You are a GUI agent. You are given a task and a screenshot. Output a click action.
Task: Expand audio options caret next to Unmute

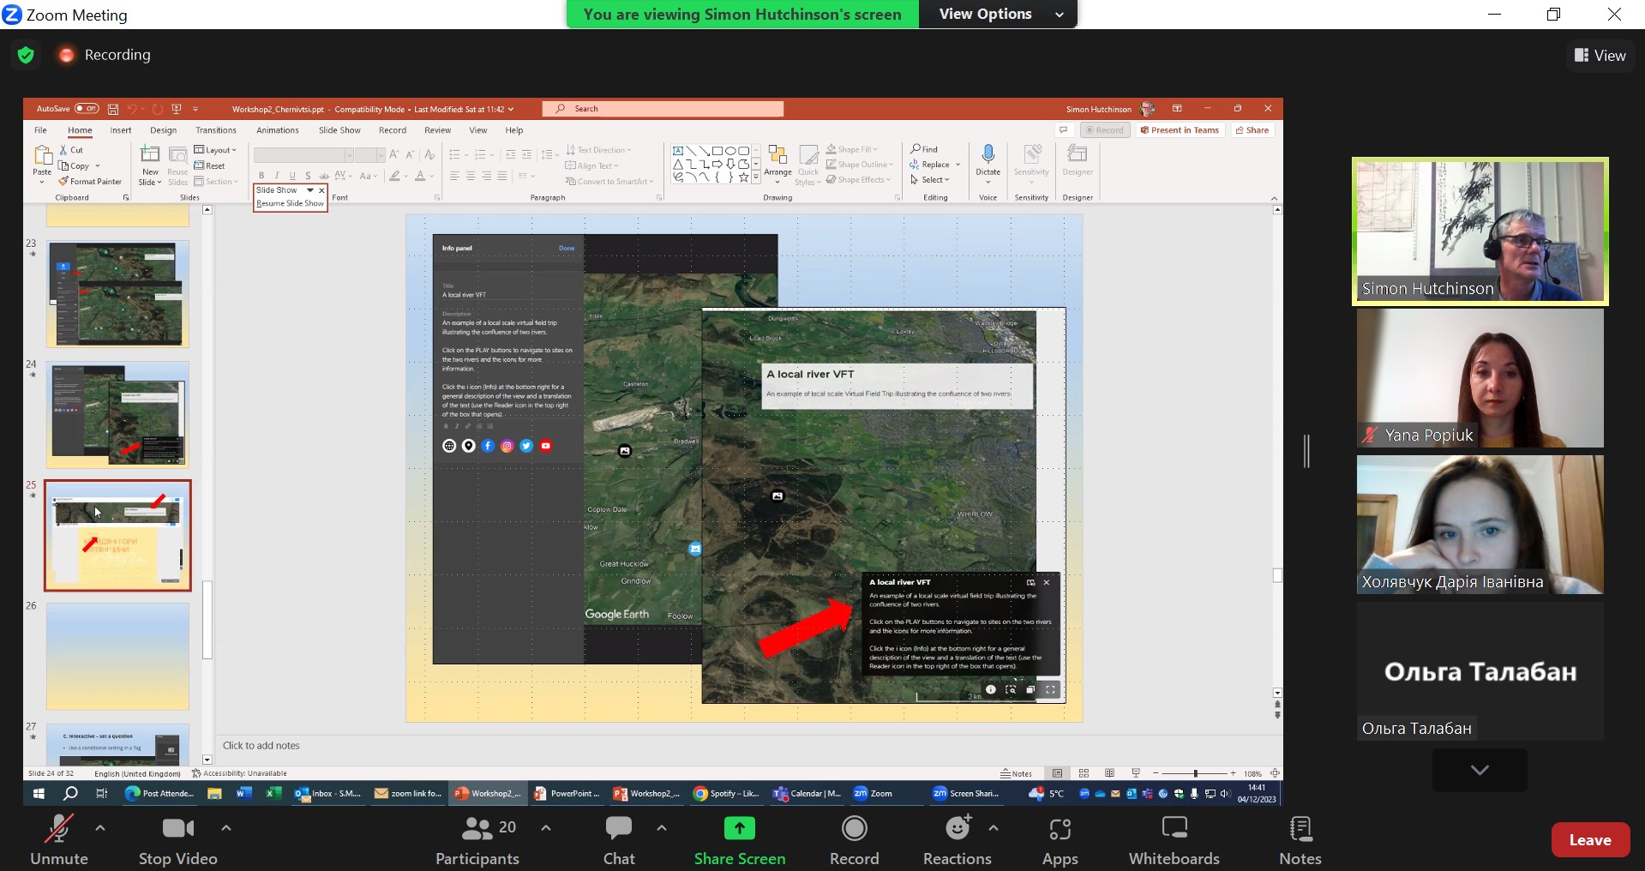click(x=100, y=828)
